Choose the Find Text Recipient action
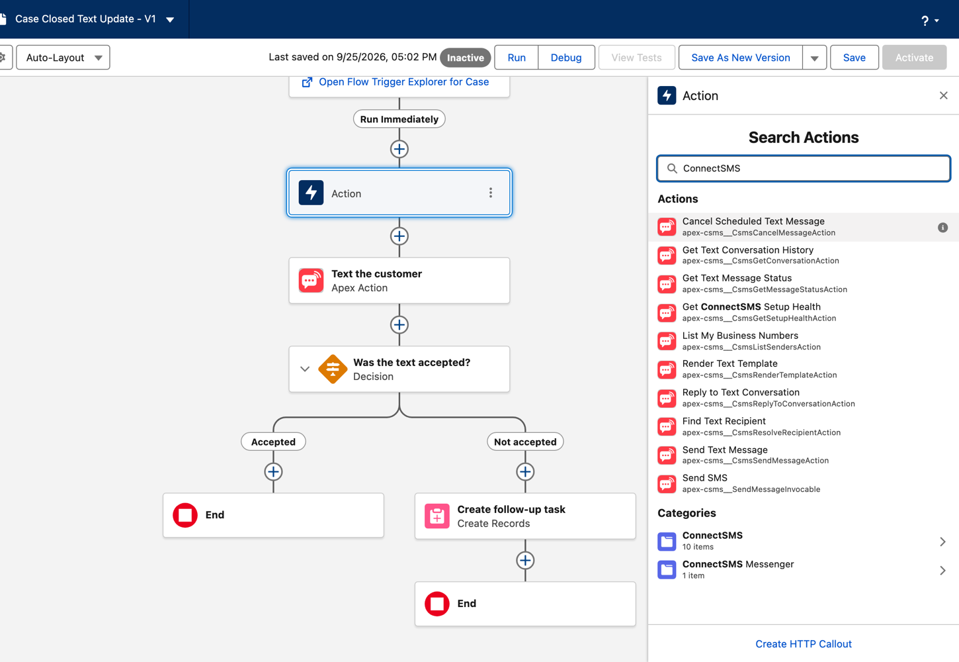Viewport: 959px width, 662px height. coord(804,426)
